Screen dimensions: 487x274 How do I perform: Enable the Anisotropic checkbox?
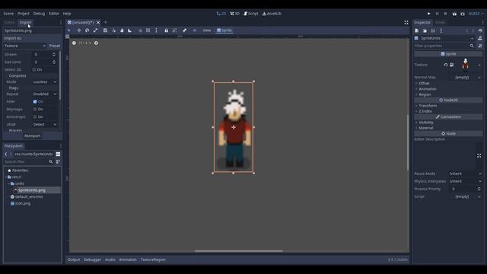tap(35, 116)
